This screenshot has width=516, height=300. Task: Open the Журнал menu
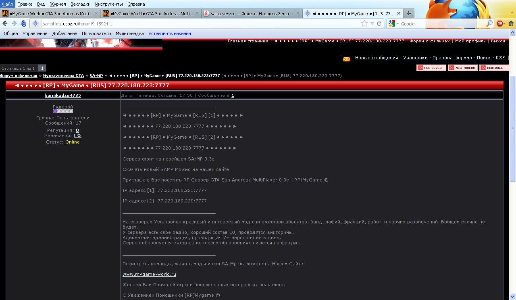click(x=58, y=4)
